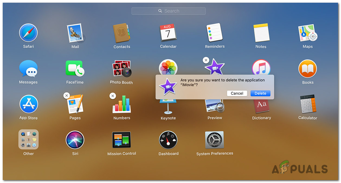The image size is (341, 183).
Task: Click the delete badge on iMovie
Action: pos(206,60)
